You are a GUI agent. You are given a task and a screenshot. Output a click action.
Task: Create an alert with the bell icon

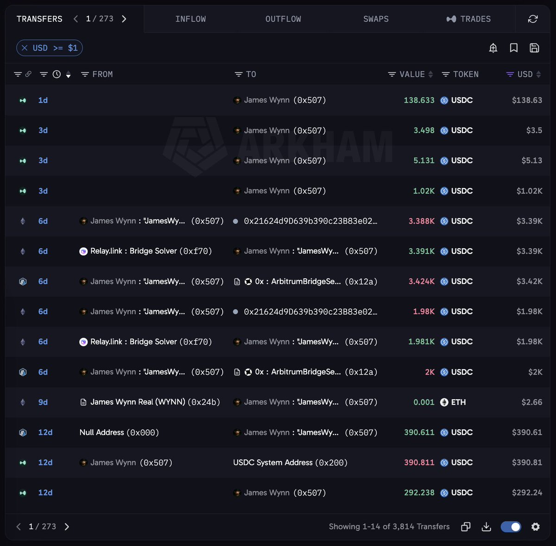tap(493, 48)
